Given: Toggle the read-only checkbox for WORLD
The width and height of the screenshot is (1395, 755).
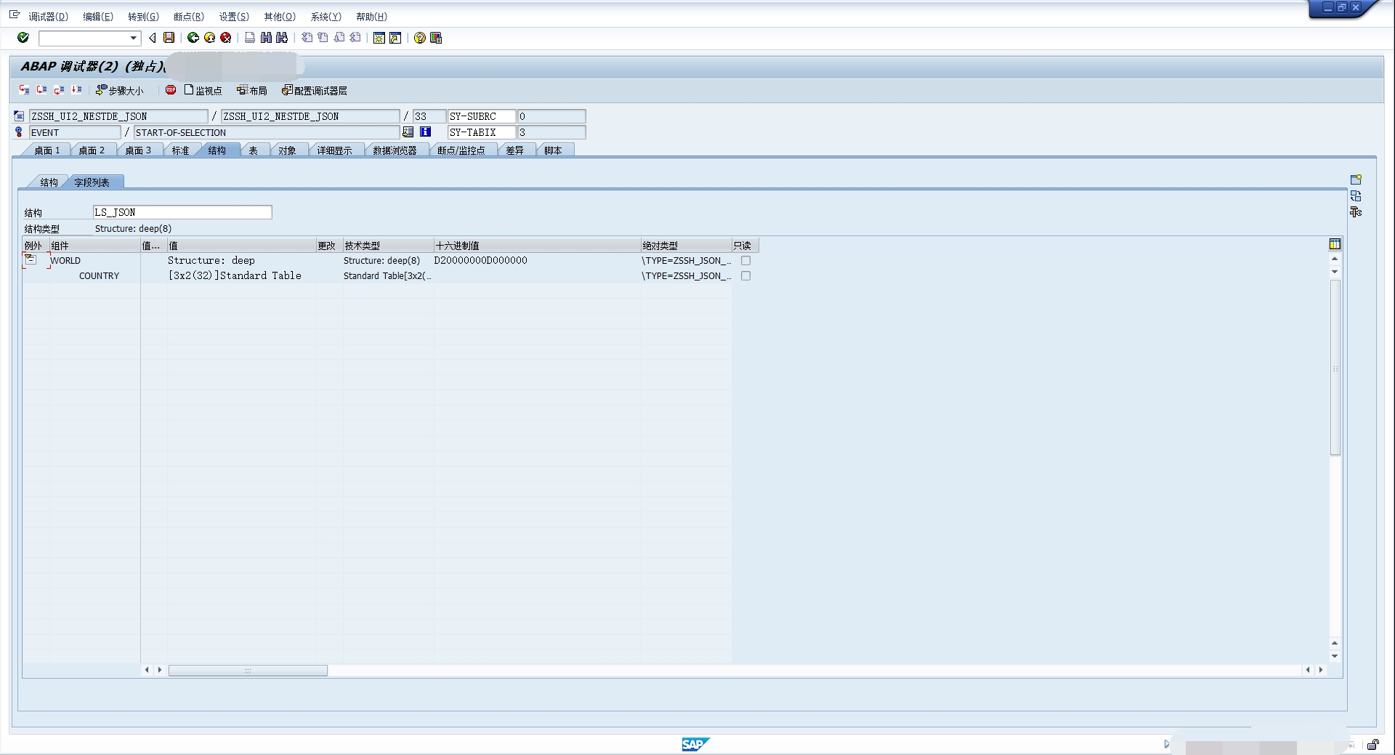Looking at the screenshot, I should [745, 260].
